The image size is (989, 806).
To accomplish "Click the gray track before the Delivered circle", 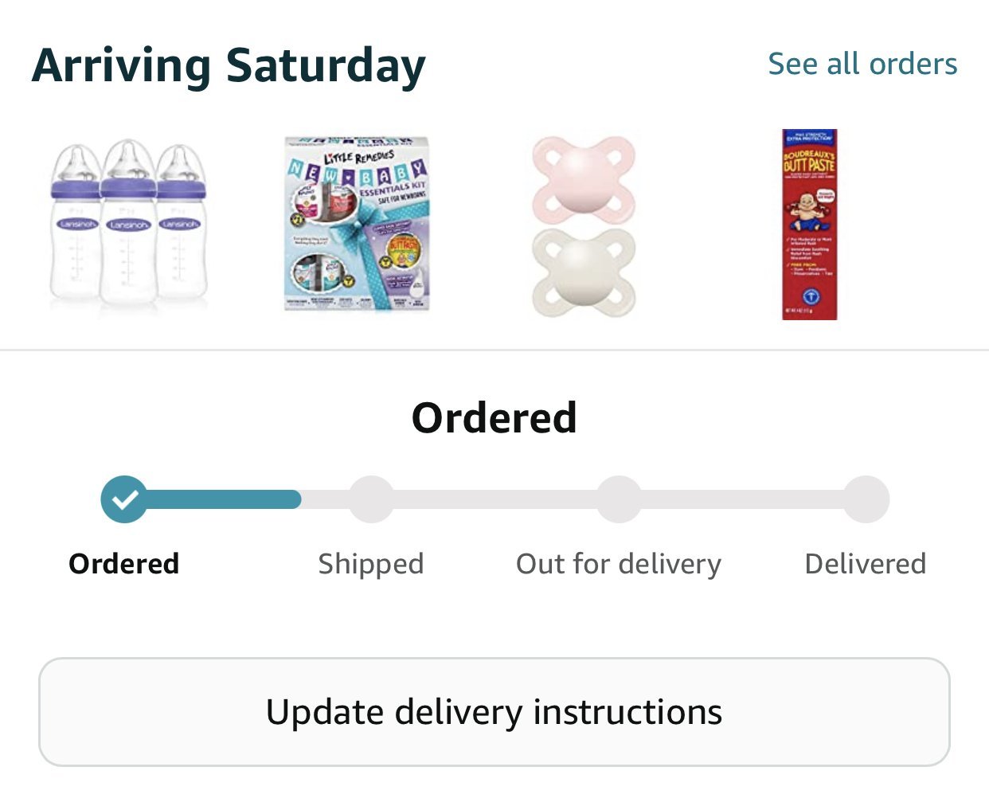I will click(x=742, y=499).
